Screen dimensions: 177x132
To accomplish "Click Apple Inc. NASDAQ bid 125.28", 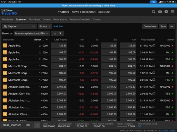I will [109, 46].
